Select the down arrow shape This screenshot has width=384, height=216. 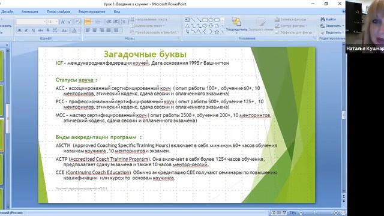[211, 26]
